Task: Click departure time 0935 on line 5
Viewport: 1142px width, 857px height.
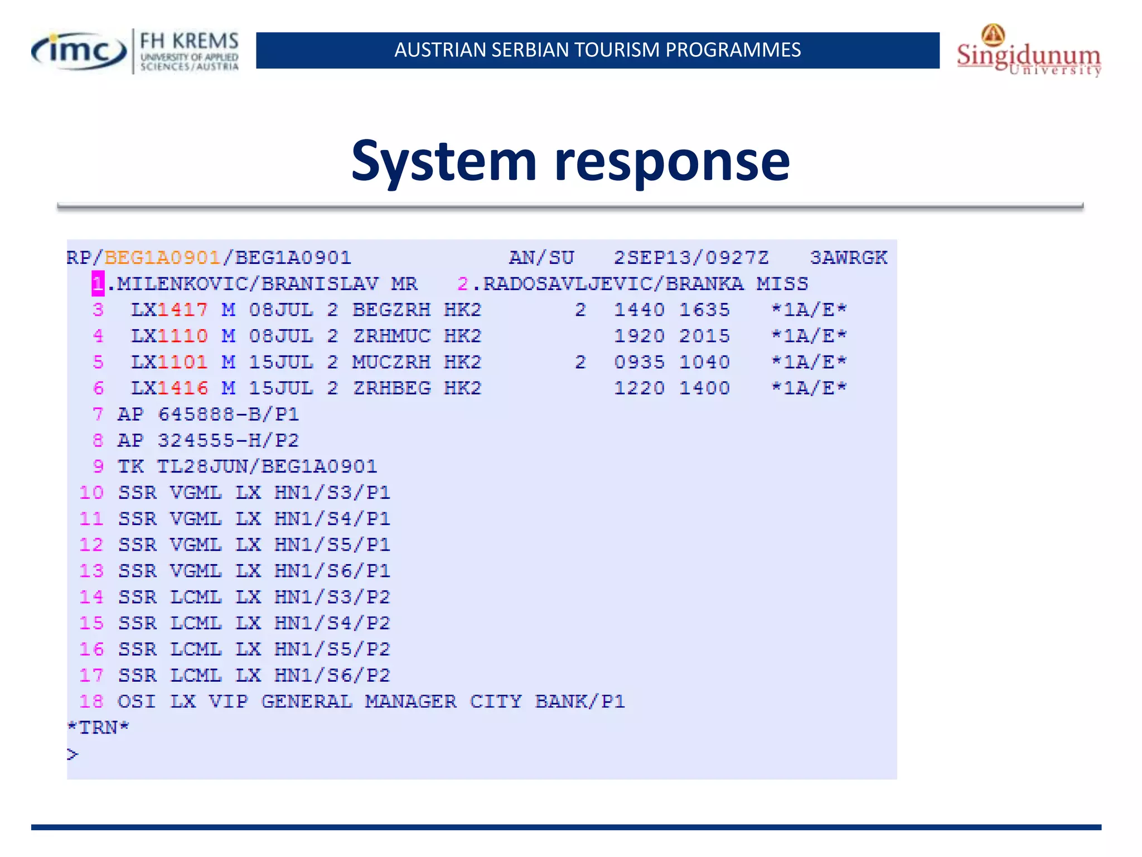Action: [x=639, y=362]
